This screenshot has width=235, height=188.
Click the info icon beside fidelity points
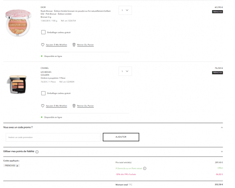coord(37,152)
